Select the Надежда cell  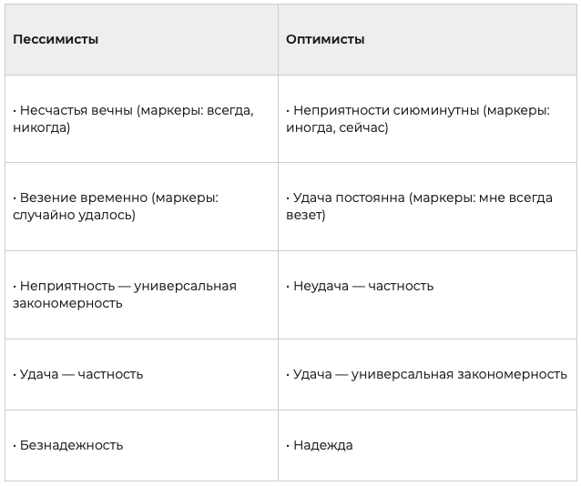point(322,445)
